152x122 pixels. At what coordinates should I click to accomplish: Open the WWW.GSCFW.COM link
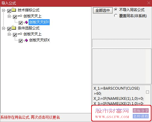112,117
